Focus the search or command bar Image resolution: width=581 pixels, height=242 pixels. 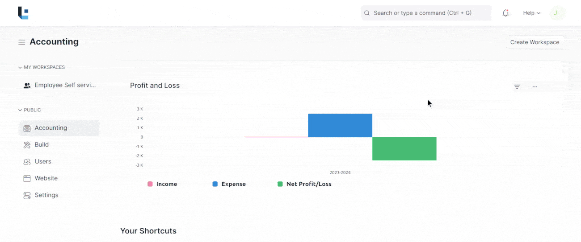pyautogui.click(x=426, y=13)
